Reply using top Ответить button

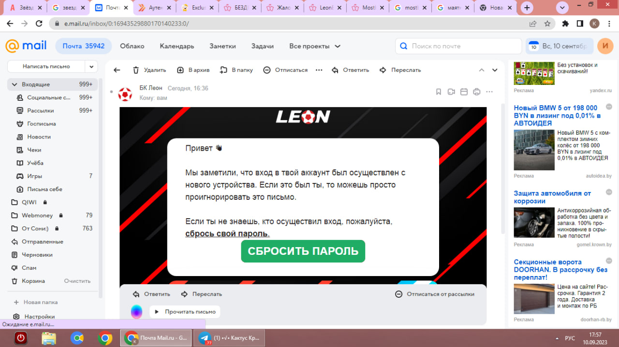pos(351,70)
